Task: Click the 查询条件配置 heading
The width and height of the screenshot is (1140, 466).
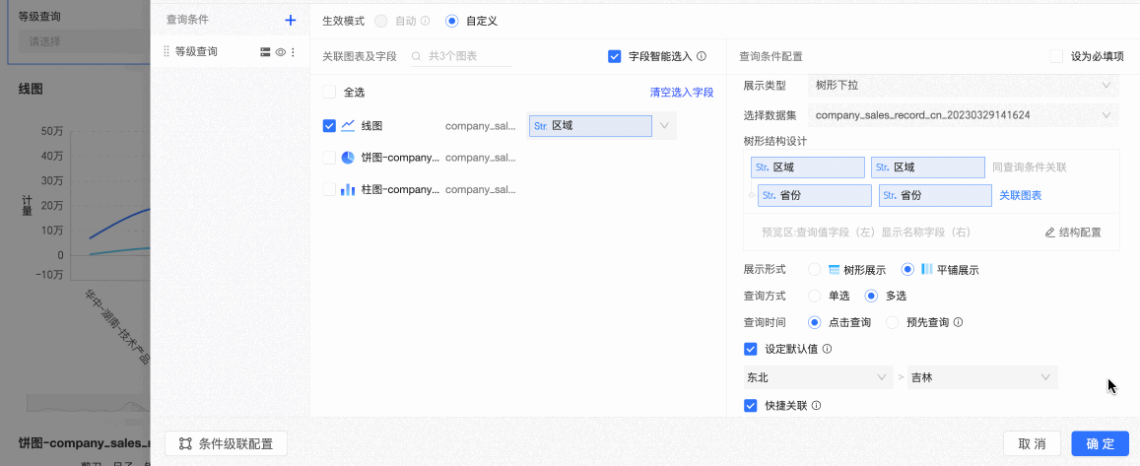Action: pyautogui.click(x=771, y=57)
